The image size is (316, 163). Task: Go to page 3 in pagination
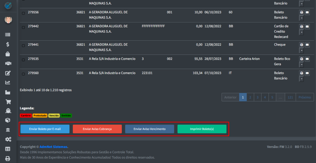[257, 97]
